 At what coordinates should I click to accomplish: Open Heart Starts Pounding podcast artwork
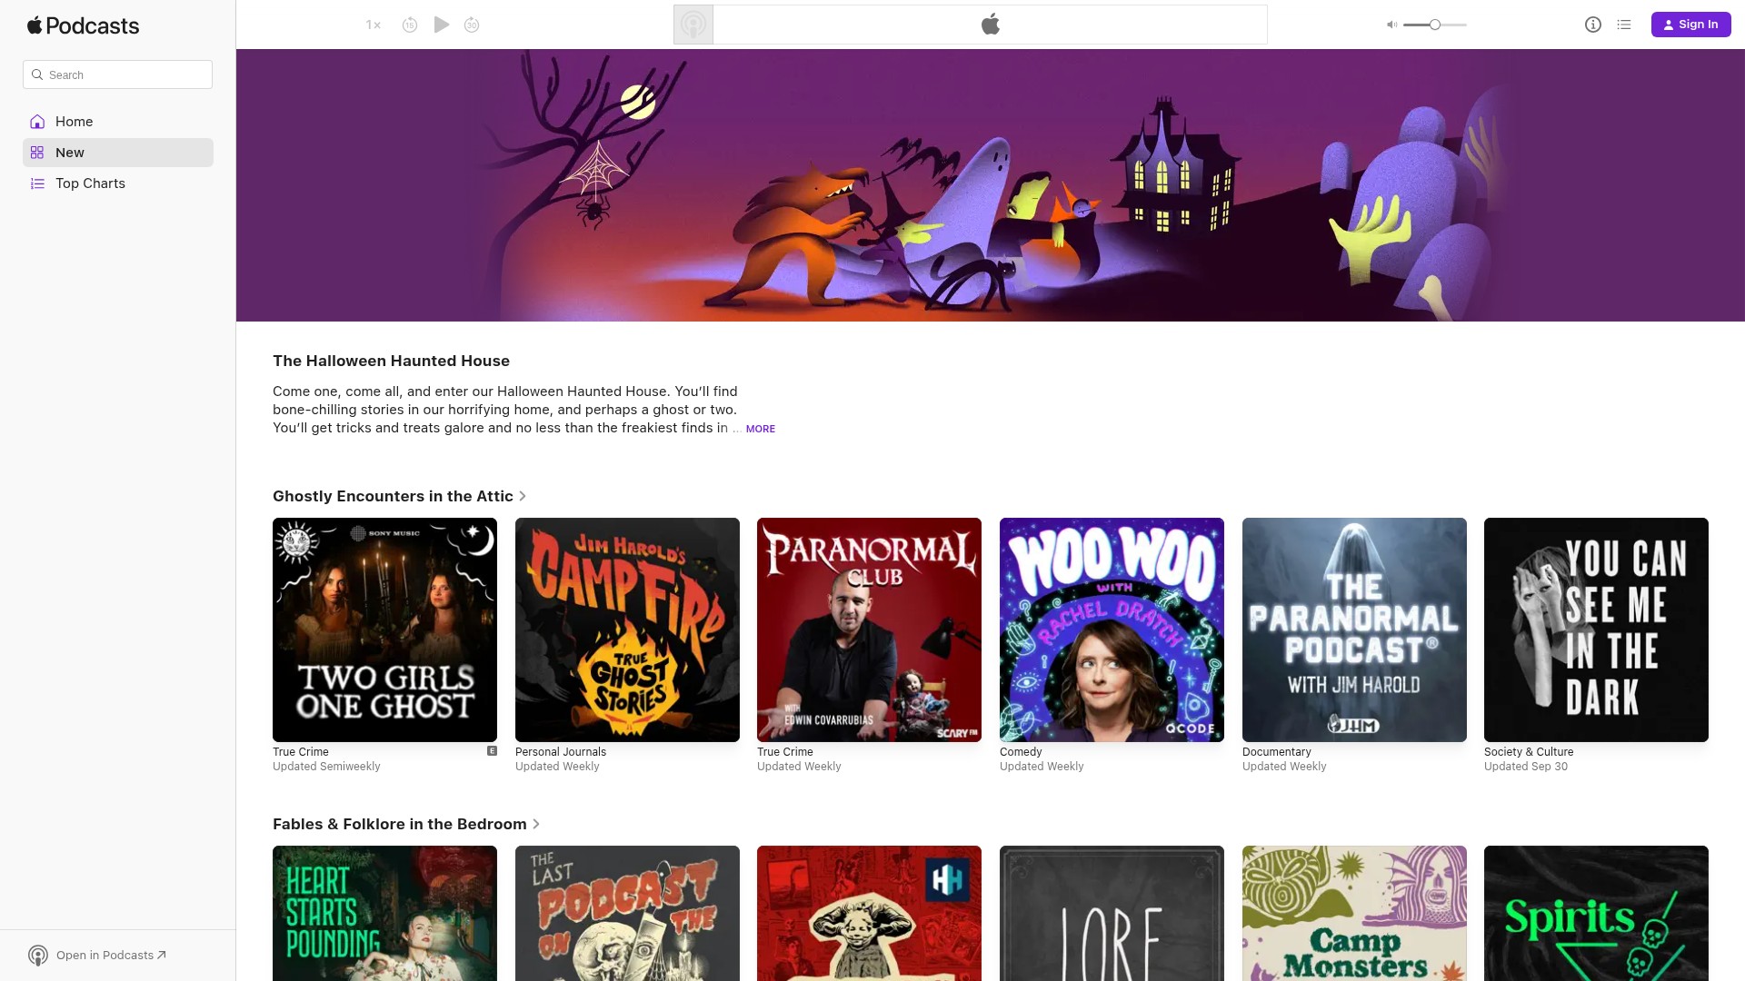384,913
